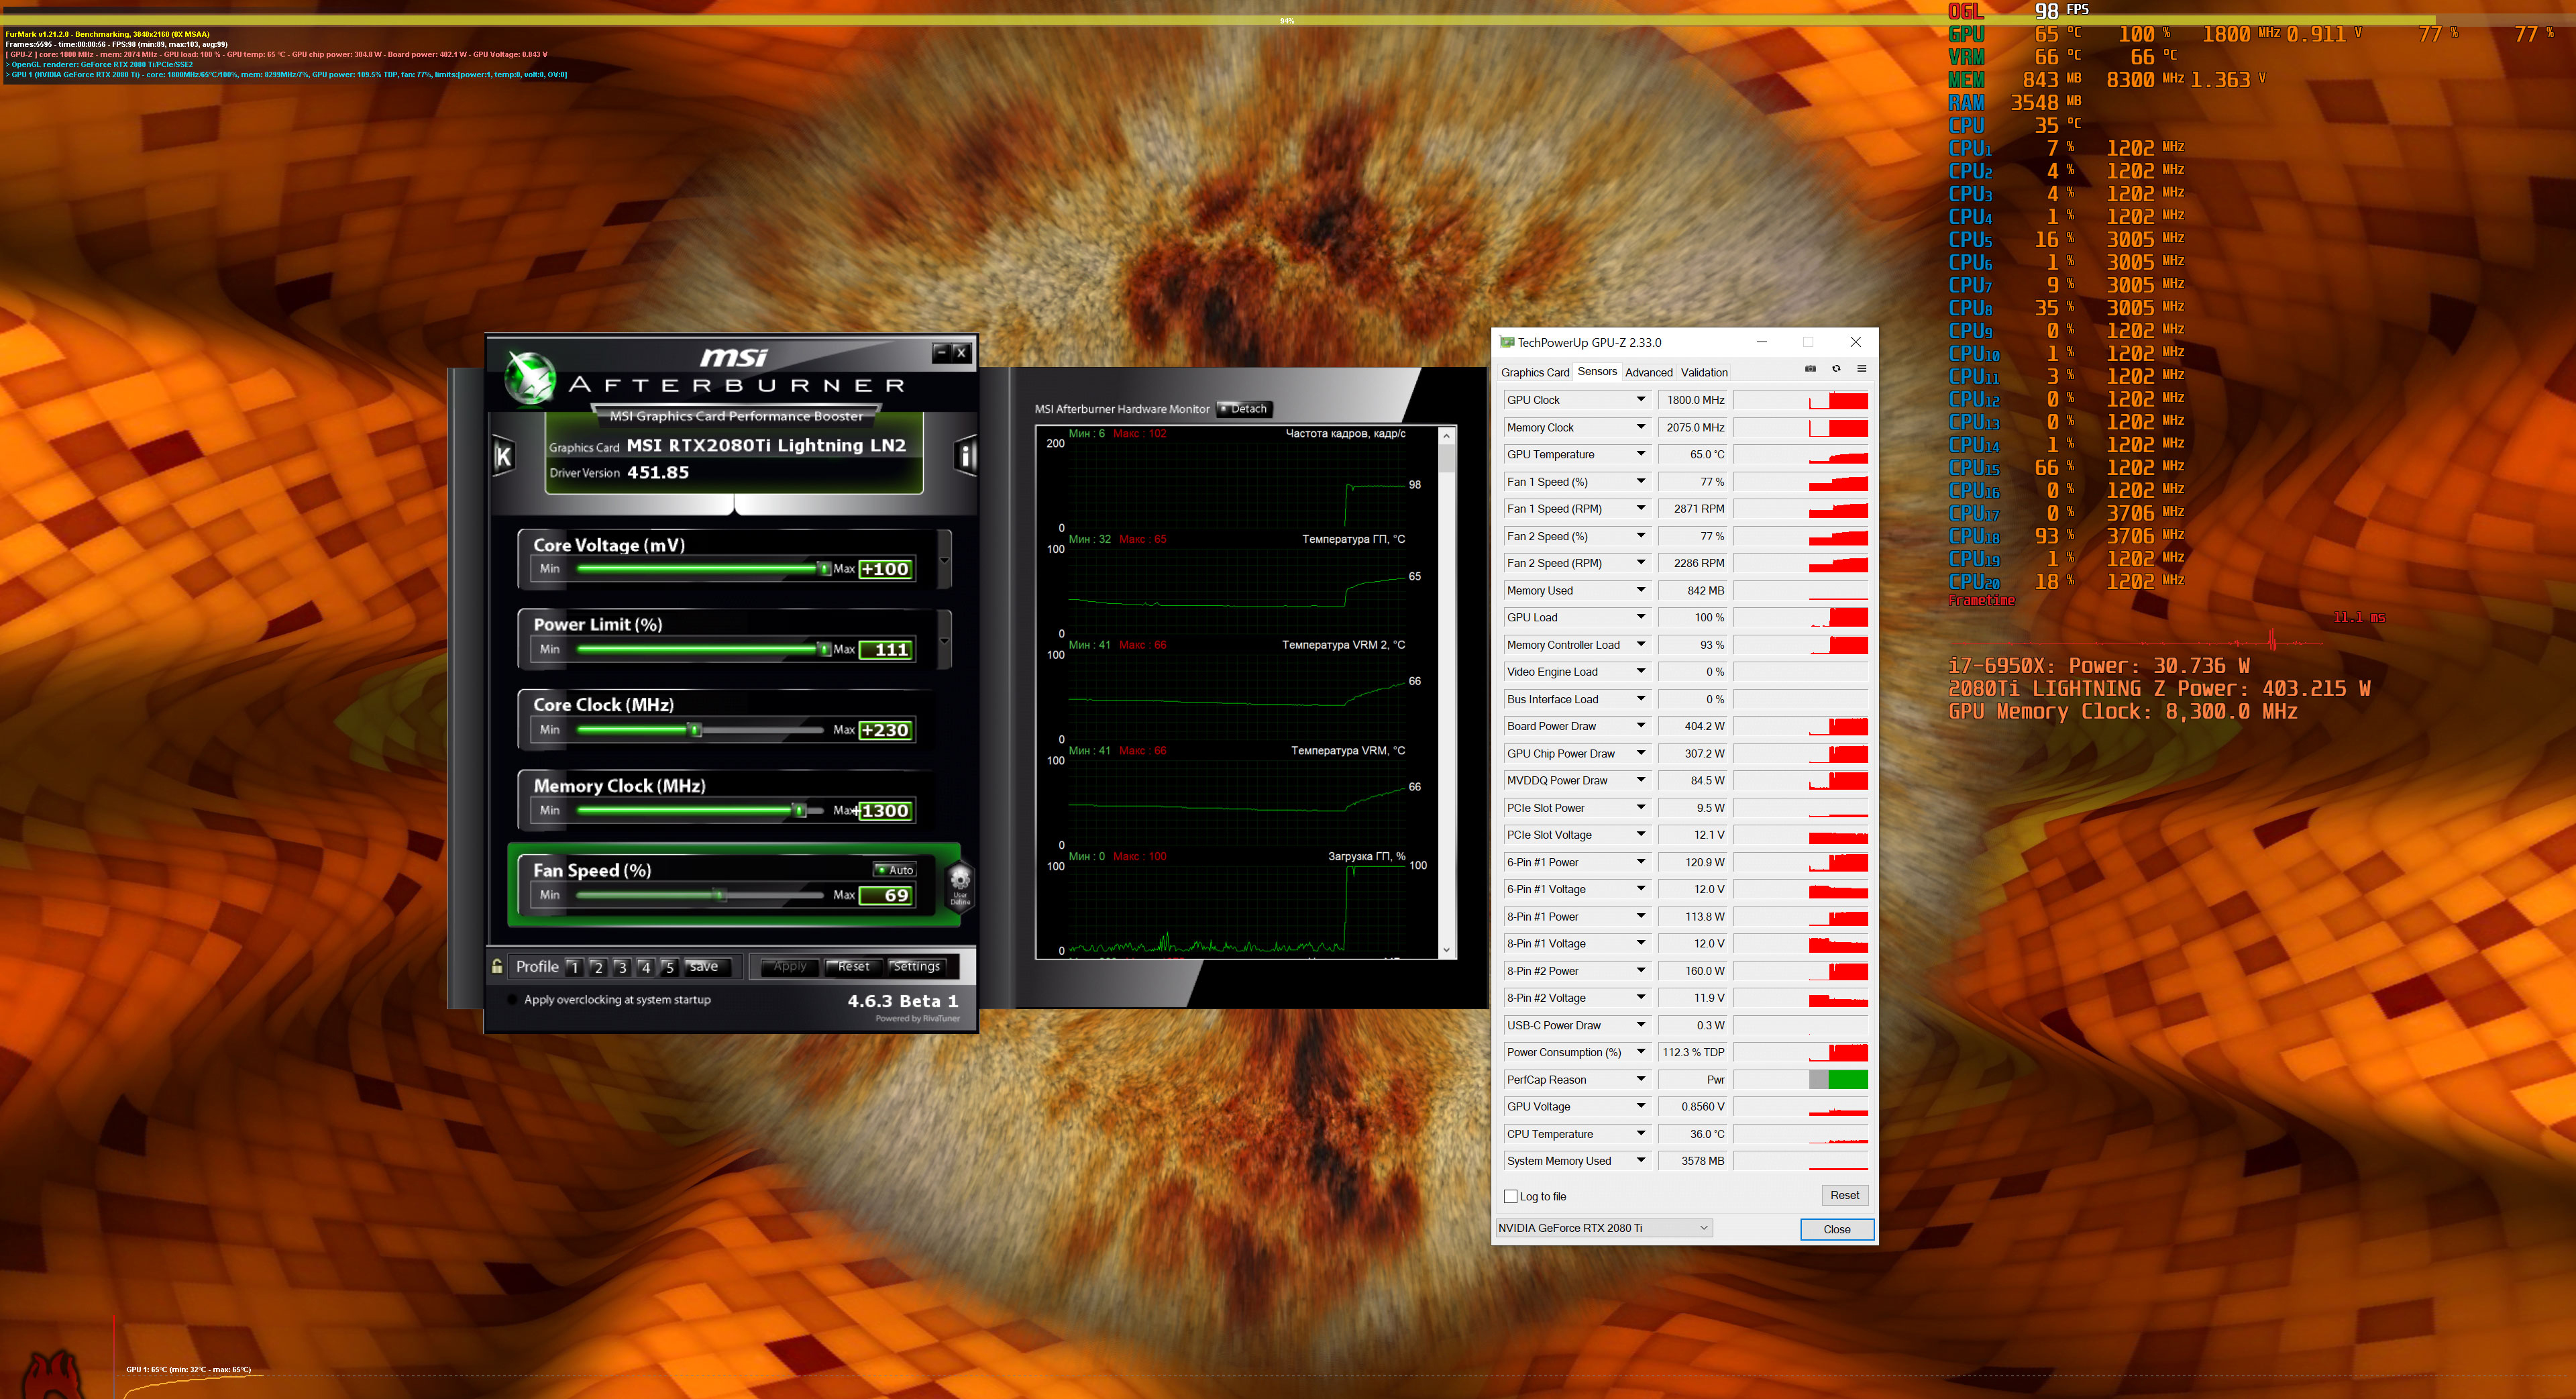
Task: Select profile slot 3 in Afterburner
Action: 621,967
